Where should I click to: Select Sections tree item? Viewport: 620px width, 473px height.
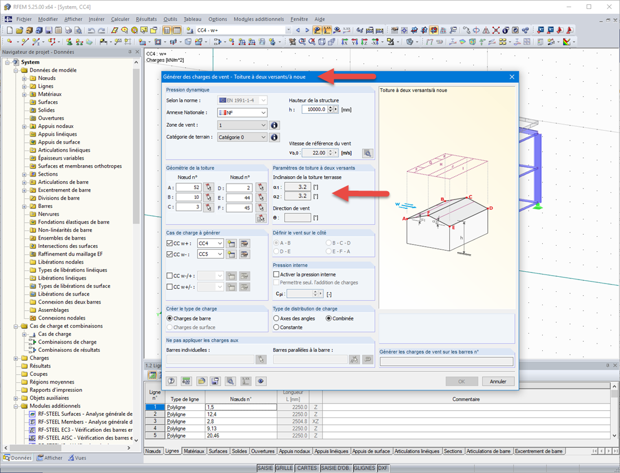[x=48, y=174]
